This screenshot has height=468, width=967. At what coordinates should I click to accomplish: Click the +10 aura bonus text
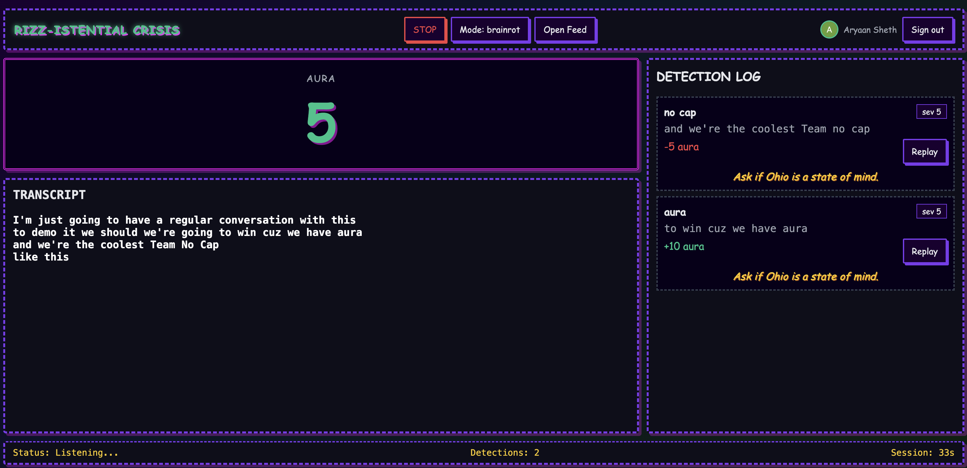coord(684,247)
